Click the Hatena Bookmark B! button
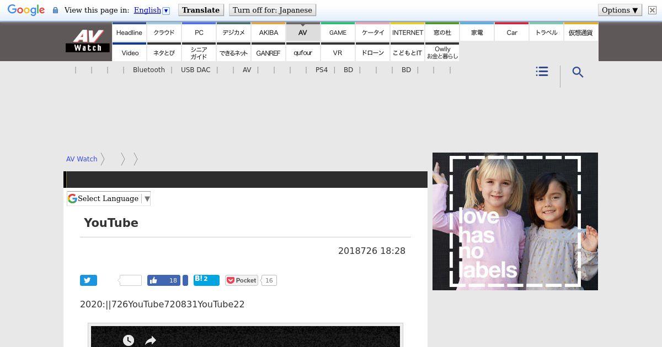 [x=206, y=280]
